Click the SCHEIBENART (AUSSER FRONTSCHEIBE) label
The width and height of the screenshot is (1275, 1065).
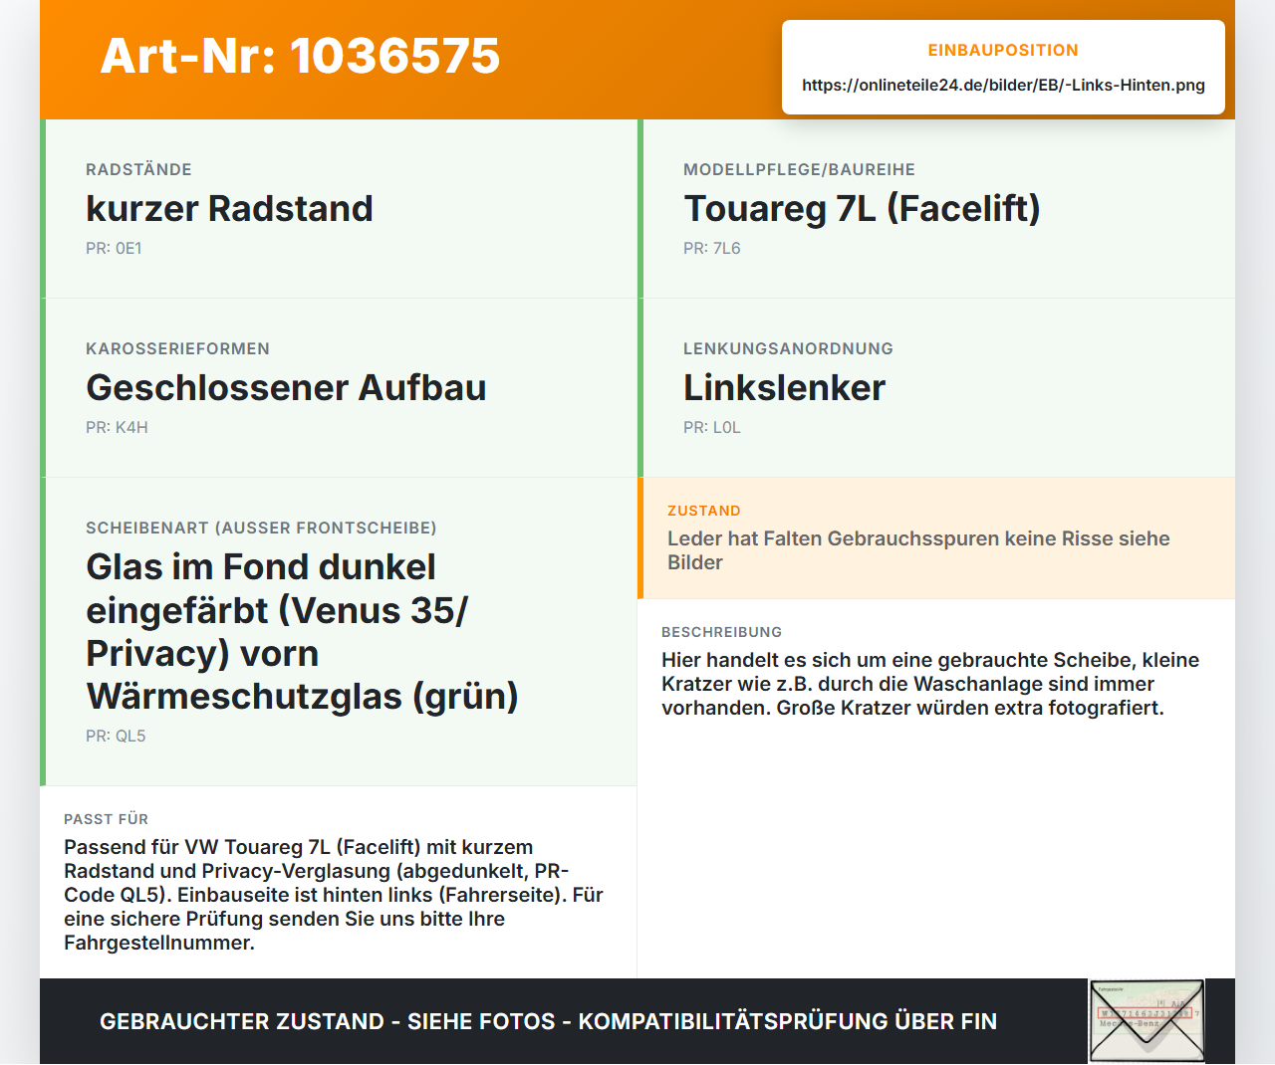261,528
